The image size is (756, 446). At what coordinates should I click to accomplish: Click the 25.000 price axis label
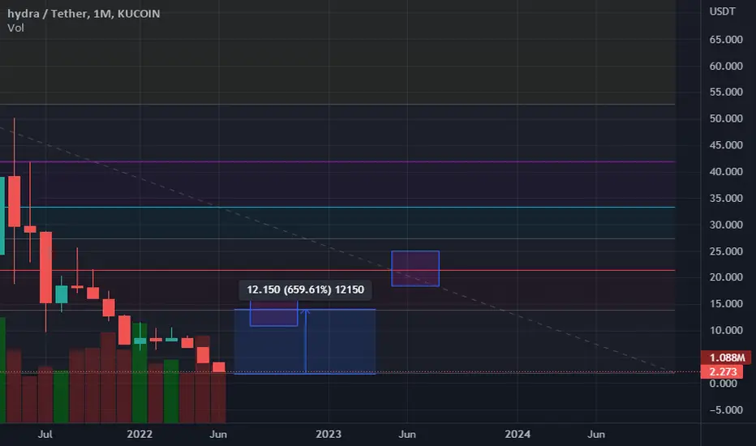point(726,251)
